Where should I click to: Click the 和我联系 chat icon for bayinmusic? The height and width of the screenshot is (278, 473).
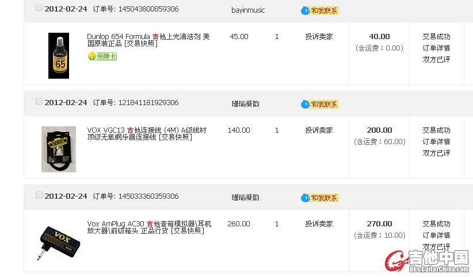click(x=320, y=10)
